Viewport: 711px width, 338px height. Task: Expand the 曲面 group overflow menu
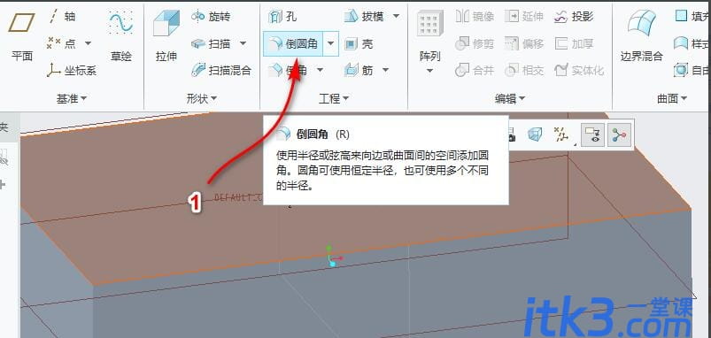pos(672,98)
